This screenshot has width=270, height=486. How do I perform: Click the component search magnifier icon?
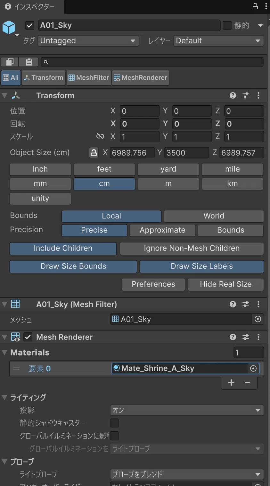coord(46,62)
